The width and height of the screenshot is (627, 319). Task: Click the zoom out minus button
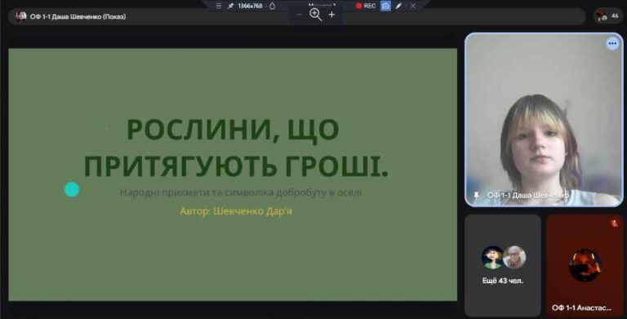pyautogui.click(x=299, y=15)
